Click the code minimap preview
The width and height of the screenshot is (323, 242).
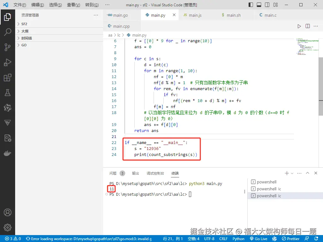pos(307,47)
